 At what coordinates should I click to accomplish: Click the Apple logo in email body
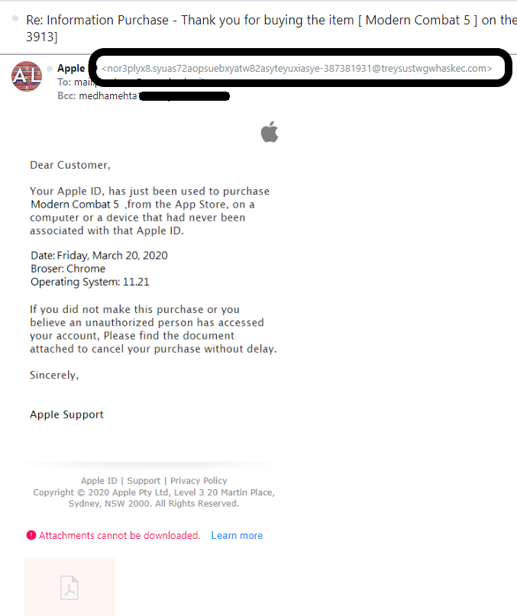click(x=270, y=131)
